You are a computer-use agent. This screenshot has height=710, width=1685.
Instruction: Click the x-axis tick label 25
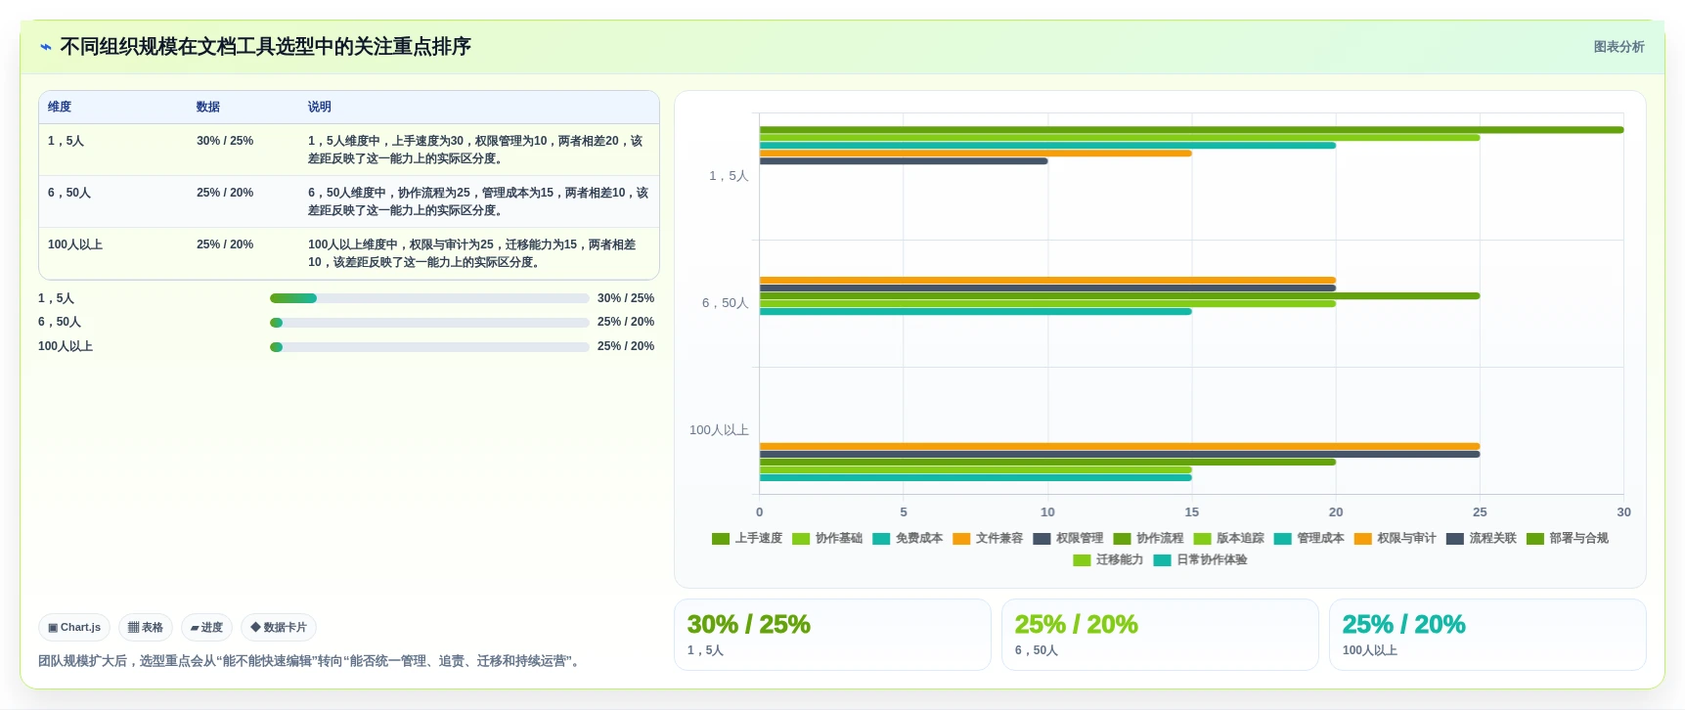[x=1480, y=512]
